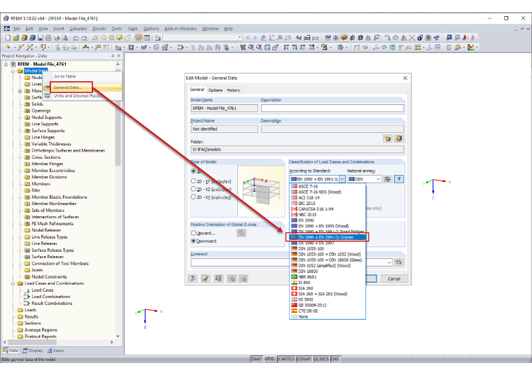Select General Data... in context menu
Viewport: 532px width, 375px height.
click(68, 87)
